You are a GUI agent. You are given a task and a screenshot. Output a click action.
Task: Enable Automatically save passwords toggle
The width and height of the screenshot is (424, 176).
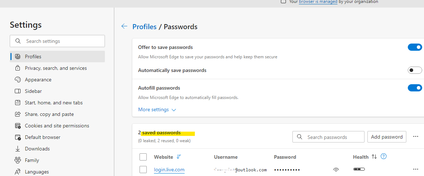coord(415,70)
